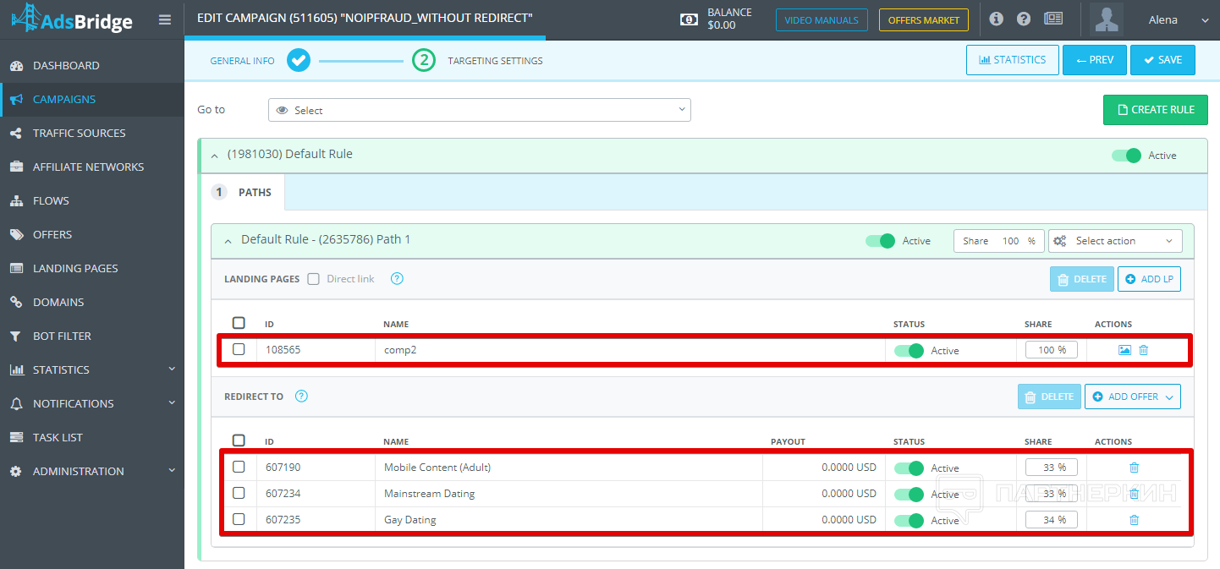Click the user avatar picture
The width and height of the screenshot is (1220, 569).
[x=1107, y=19]
